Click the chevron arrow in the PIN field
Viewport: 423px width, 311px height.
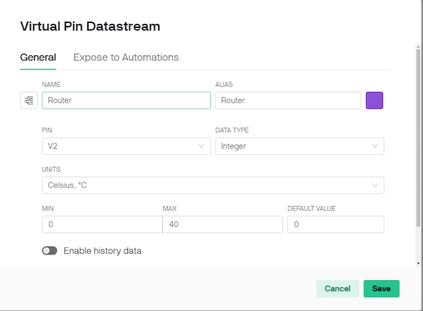[202, 146]
